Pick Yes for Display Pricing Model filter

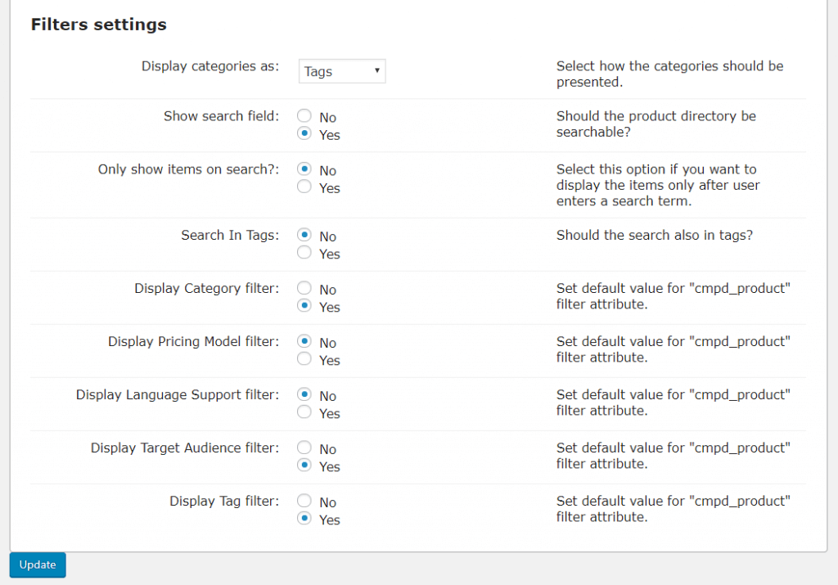pos(304,360)
